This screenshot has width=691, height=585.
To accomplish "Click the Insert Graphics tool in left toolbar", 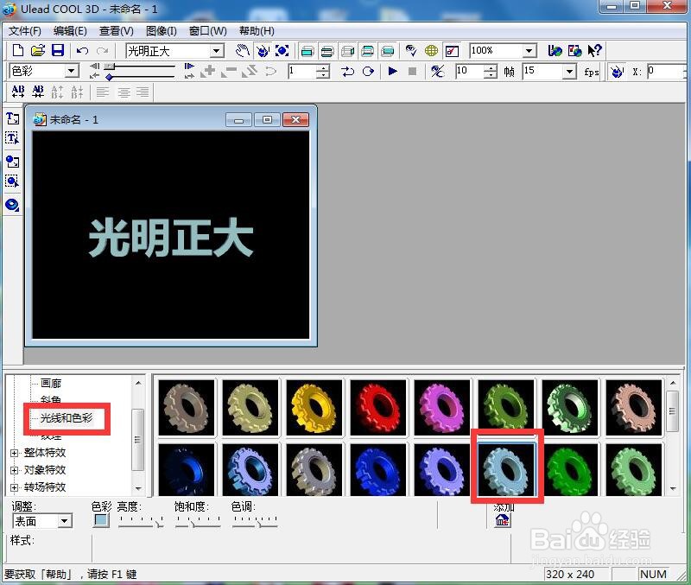I will coord(12,162).
